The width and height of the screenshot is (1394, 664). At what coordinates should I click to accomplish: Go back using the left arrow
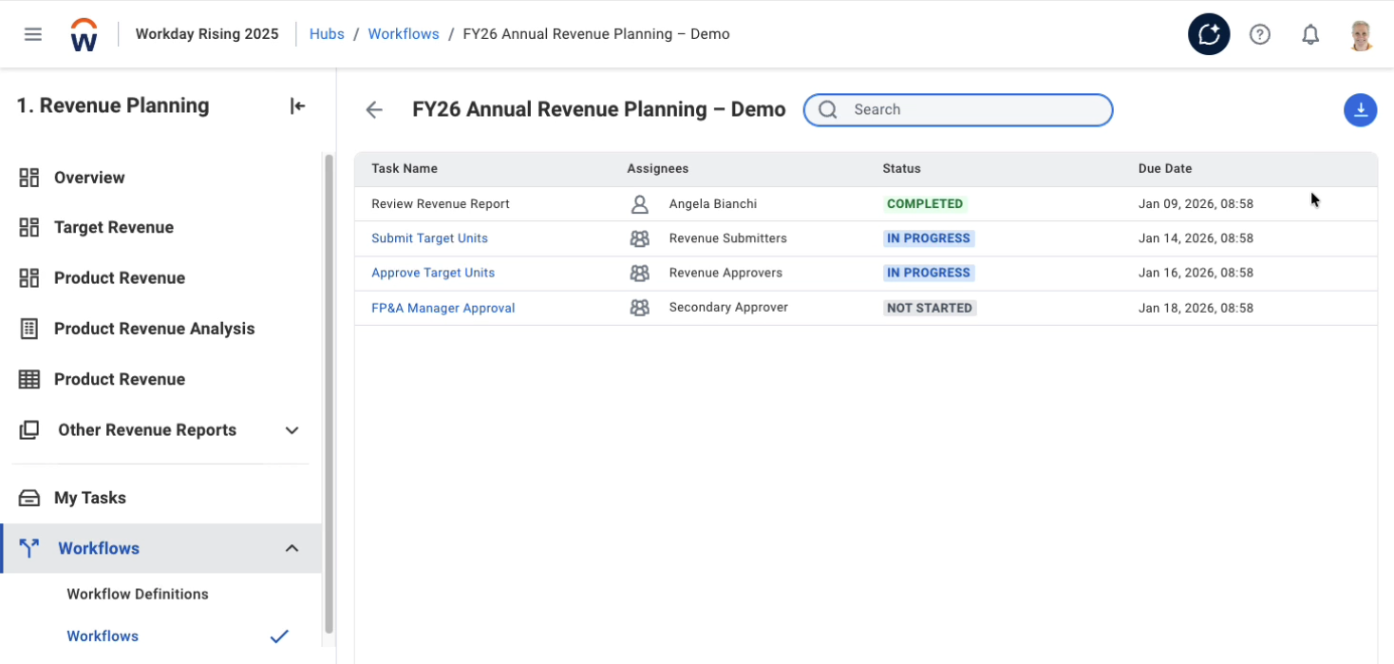(x=374, y=110)
